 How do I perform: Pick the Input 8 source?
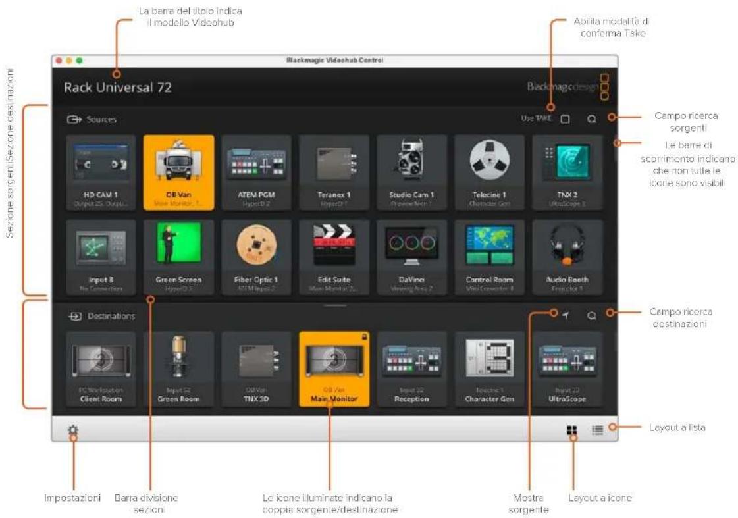(x=101, y=257)
